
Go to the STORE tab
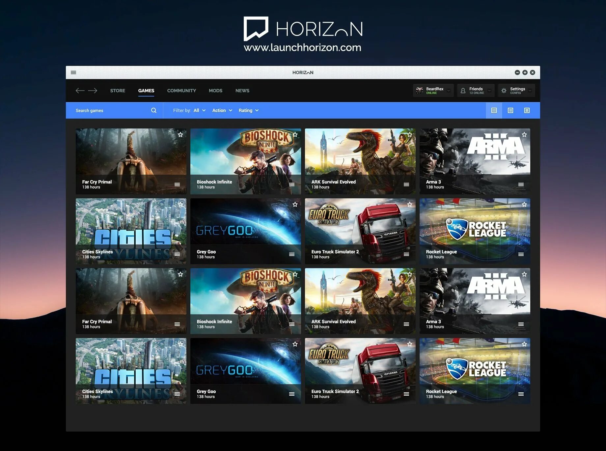(x=118, y=91)
